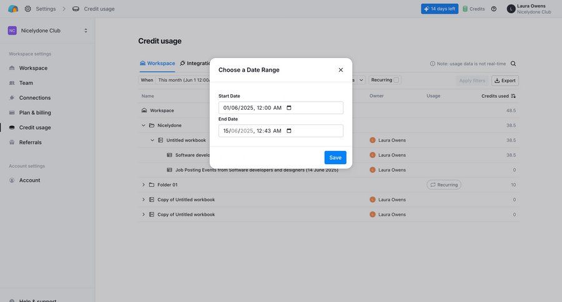Click the Credit usage breadcrumb icon
This screenshot has height=302, width=562.
click(76, 9)
